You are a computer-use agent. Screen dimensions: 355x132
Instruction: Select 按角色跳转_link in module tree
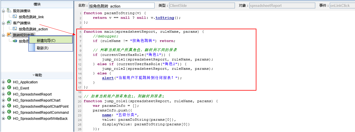point(31,17)
